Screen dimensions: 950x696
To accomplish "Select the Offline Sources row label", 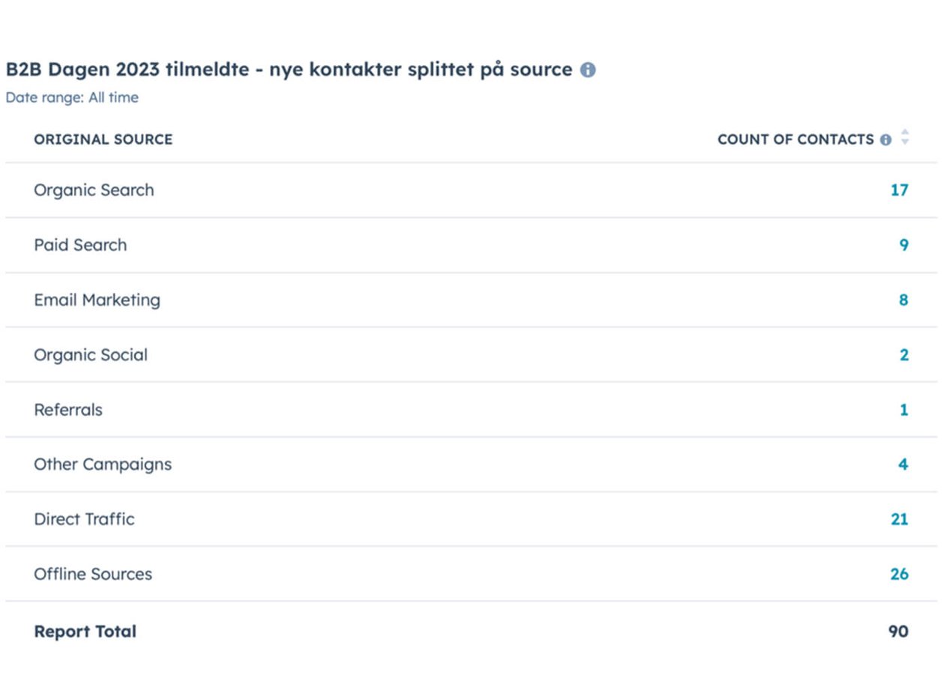I will pyautogui.click(x=93, y=574).
